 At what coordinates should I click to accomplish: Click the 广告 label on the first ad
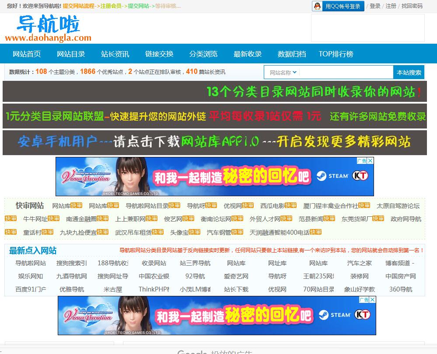pos(362,161)
